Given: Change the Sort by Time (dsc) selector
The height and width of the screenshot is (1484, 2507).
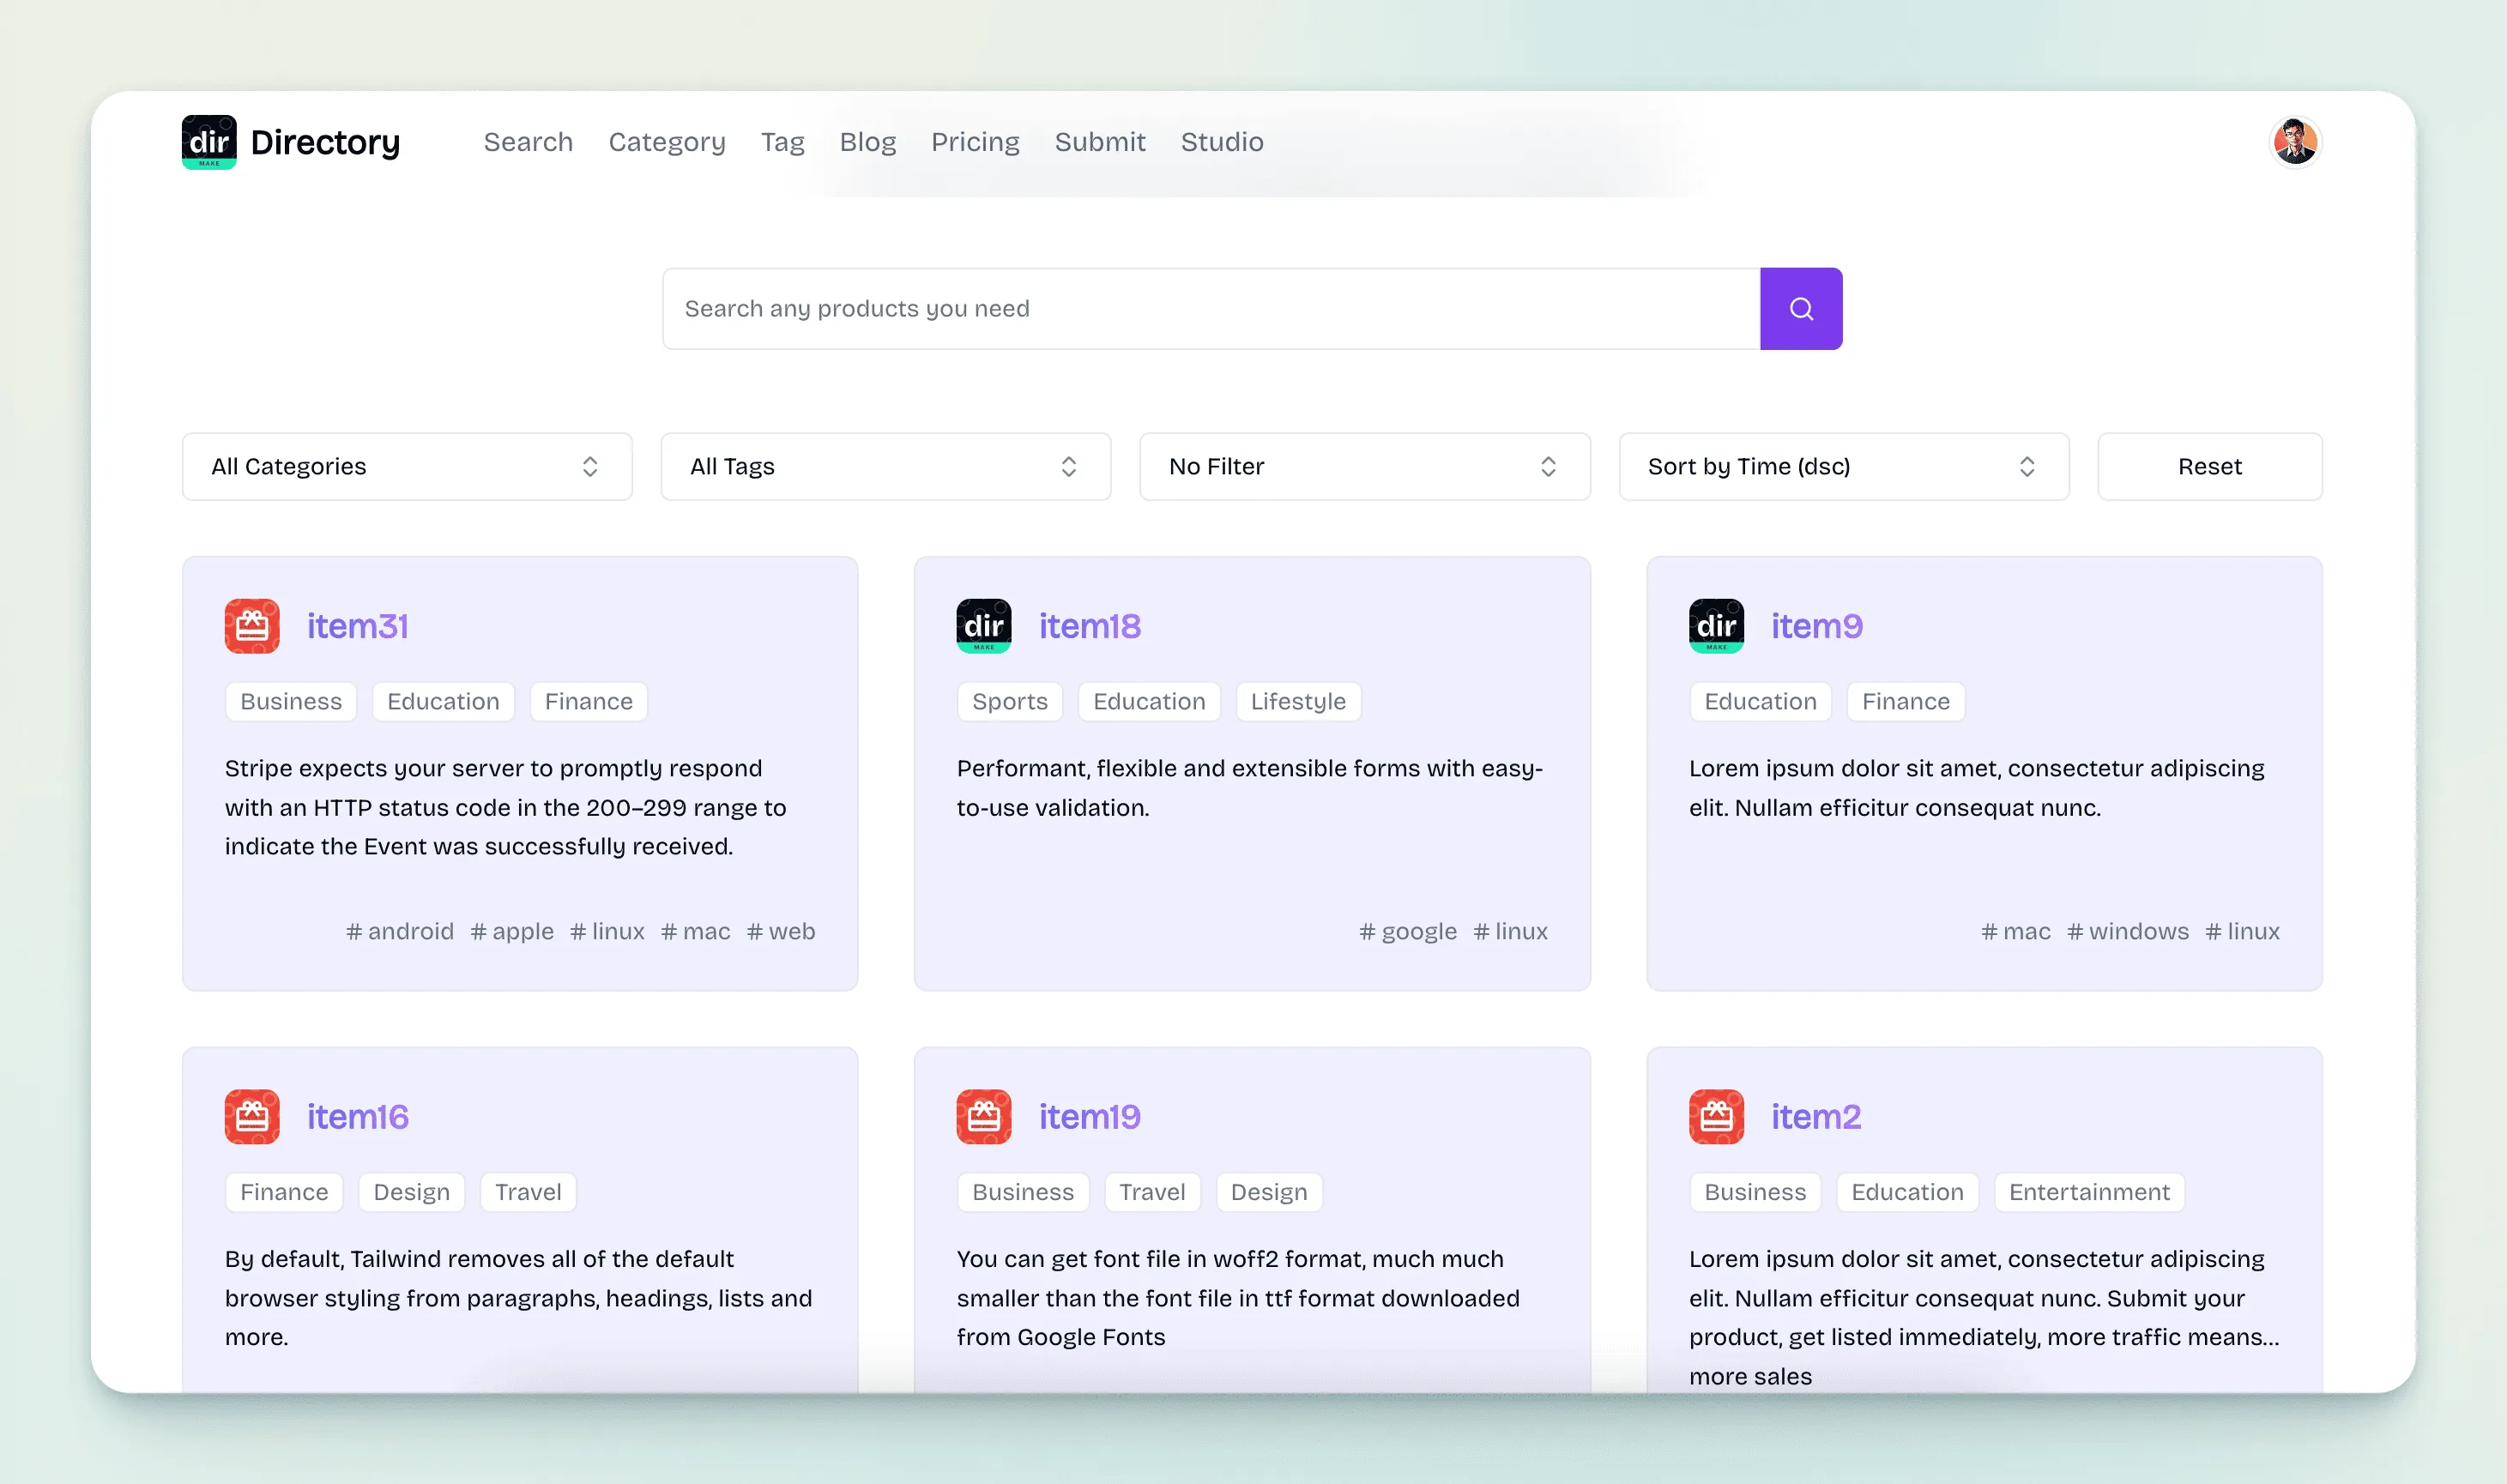Looking at the screenshot, I should coord(1843,466).
